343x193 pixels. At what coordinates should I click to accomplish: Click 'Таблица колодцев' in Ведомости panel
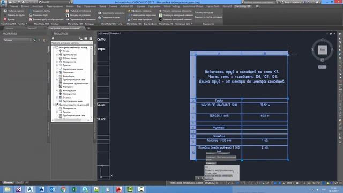[204, 13]
